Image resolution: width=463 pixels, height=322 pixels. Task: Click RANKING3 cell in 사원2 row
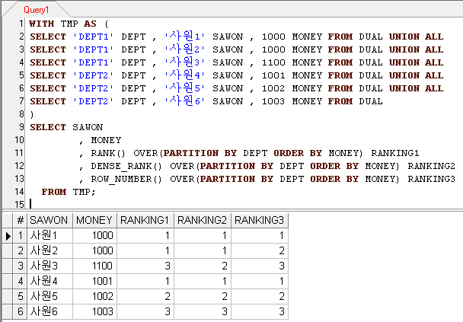[x=260, y=251]
